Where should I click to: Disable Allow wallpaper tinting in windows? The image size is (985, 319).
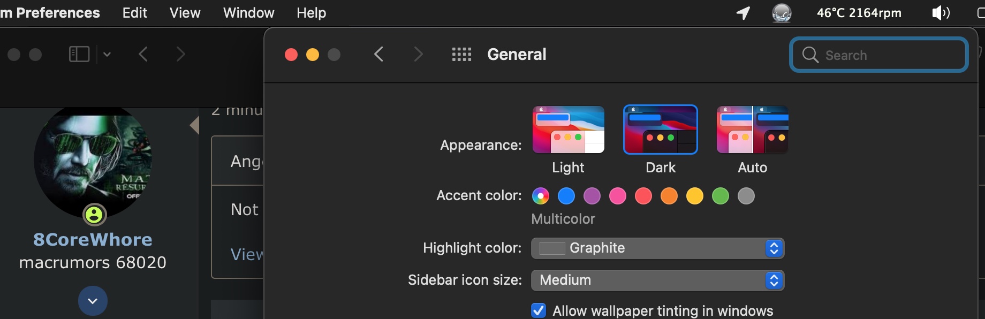(539, 310)
